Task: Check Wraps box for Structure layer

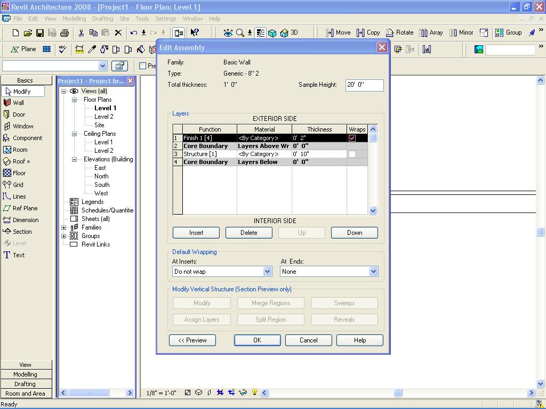Action: pos(352,154)
